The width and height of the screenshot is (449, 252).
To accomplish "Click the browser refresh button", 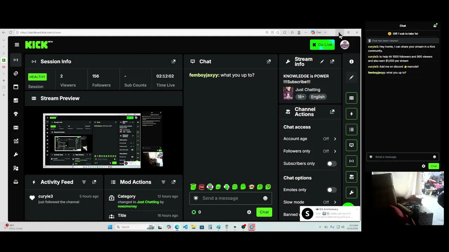I will point(10,33).
